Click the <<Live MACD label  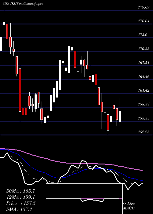(129, 206)
